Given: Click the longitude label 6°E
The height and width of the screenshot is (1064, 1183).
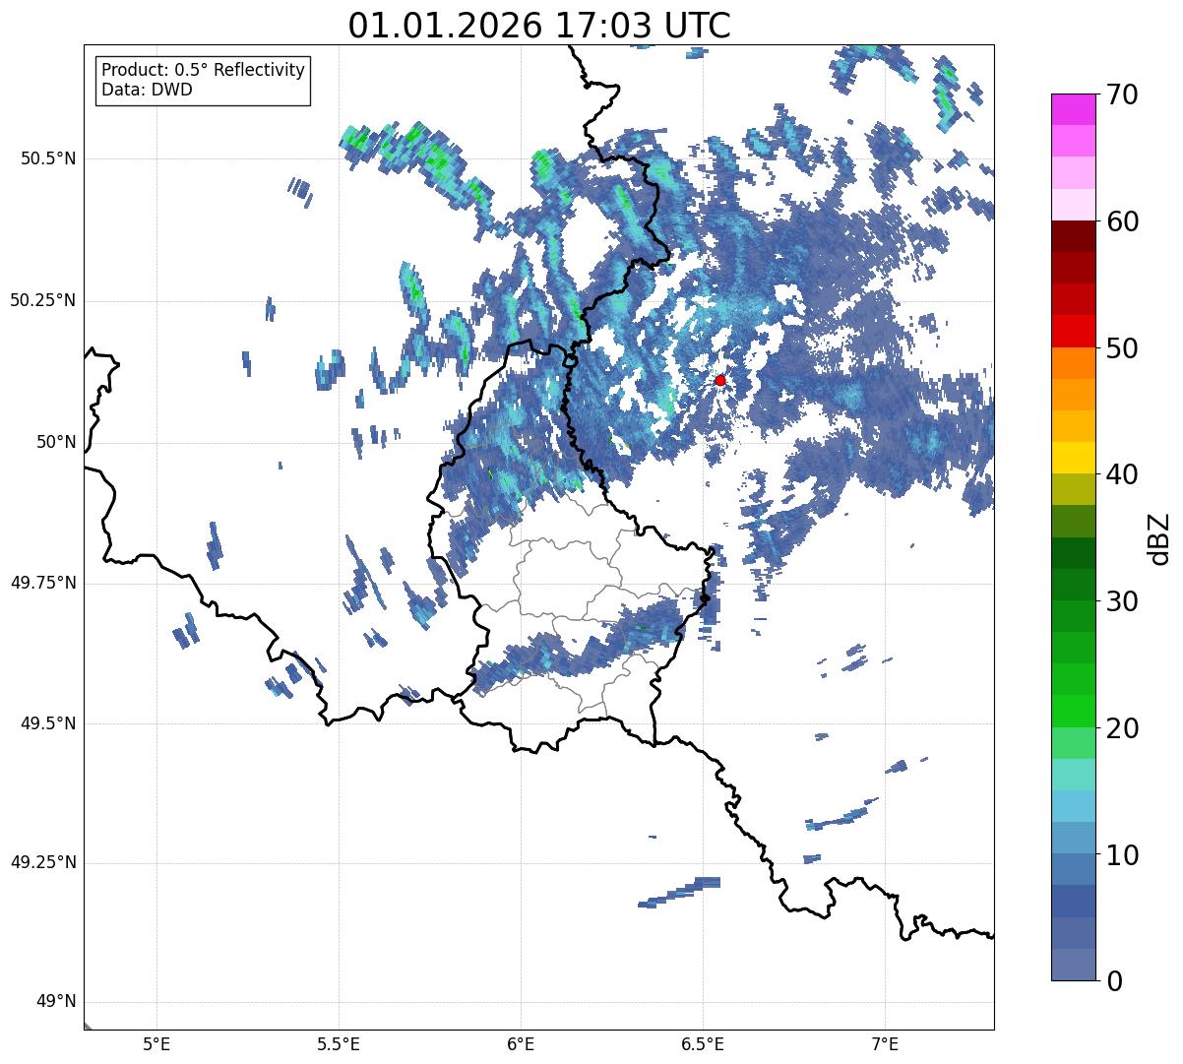Looking at the screenshot, I should pos(521,1044).
